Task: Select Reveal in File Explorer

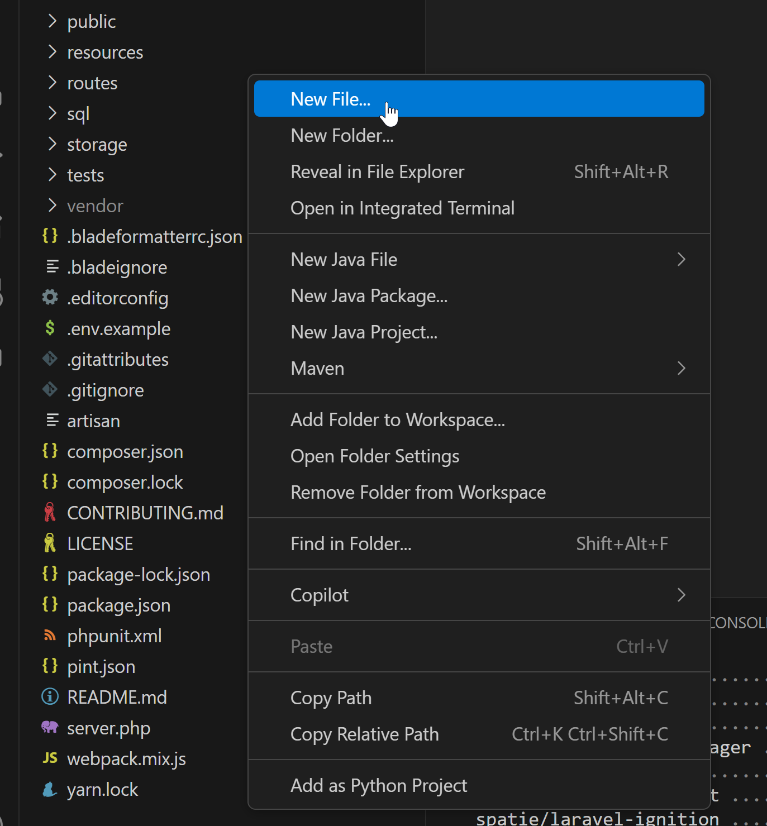Action: coord(377,172)
